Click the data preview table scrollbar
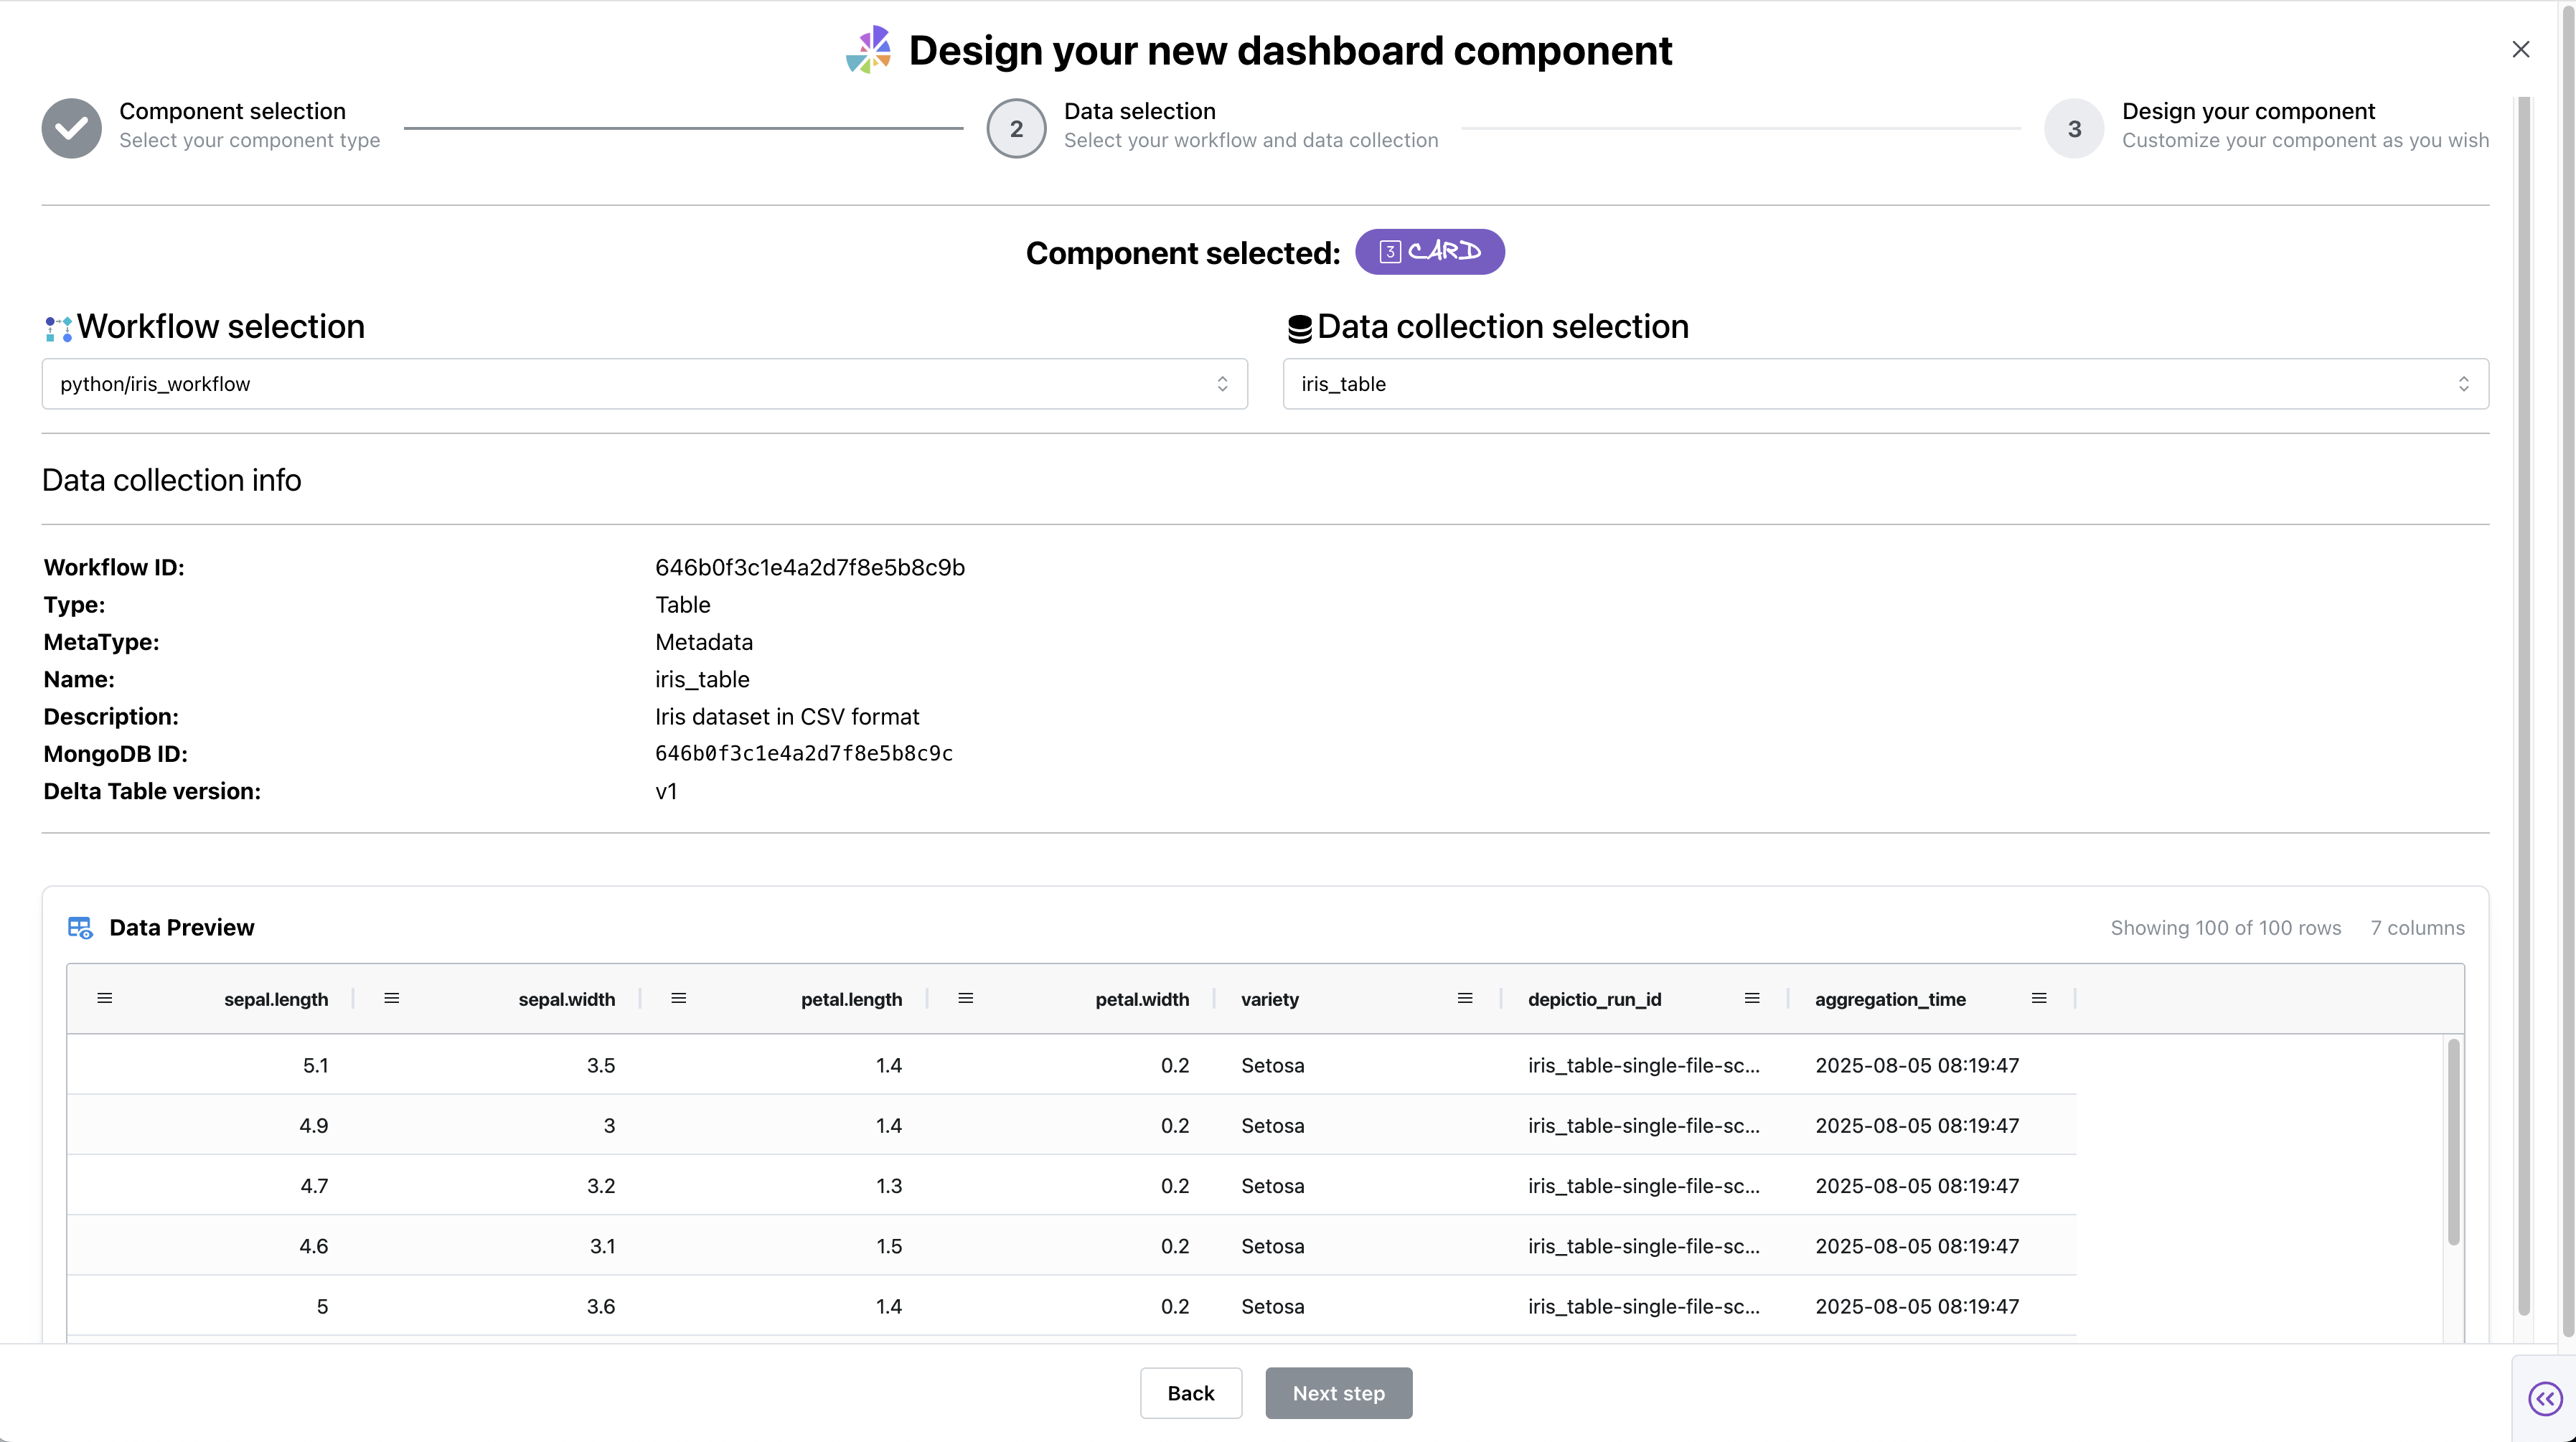 coord(2453,1142)
